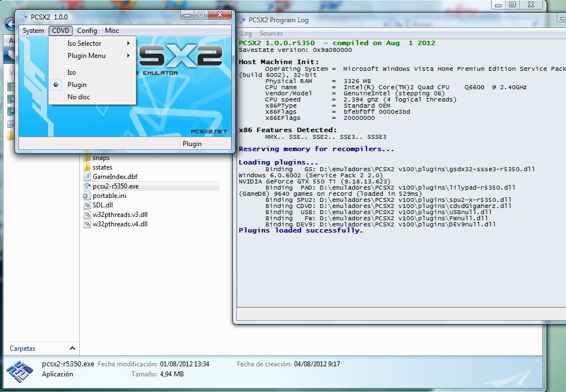Viewport: 566px width, 392px height.
Task: Click the 'Aplicación' file type label
Action: point(58,374)
